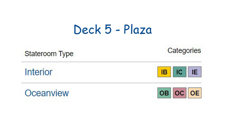Click the word Plaza in the title

tap(138, 29)
